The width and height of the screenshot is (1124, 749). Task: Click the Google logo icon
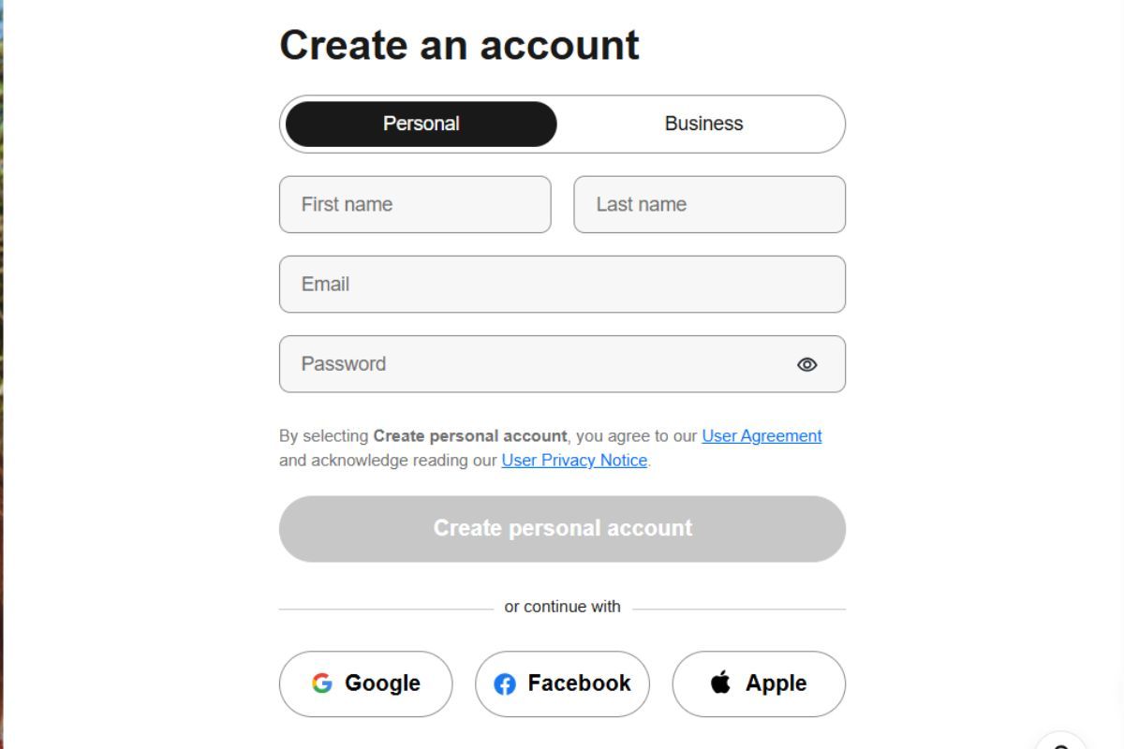click(x=322, y=683)
